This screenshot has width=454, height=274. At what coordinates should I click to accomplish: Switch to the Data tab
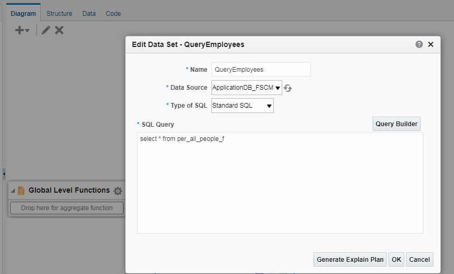click(x=89, y=14)
